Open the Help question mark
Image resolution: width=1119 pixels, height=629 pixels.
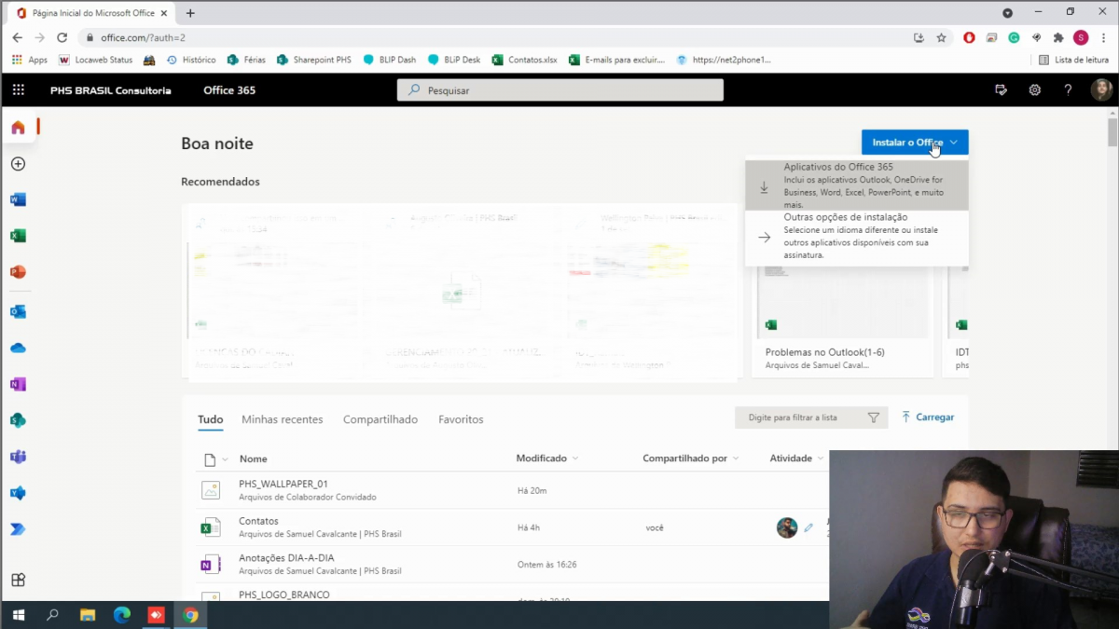click(x=1069, y=90)
